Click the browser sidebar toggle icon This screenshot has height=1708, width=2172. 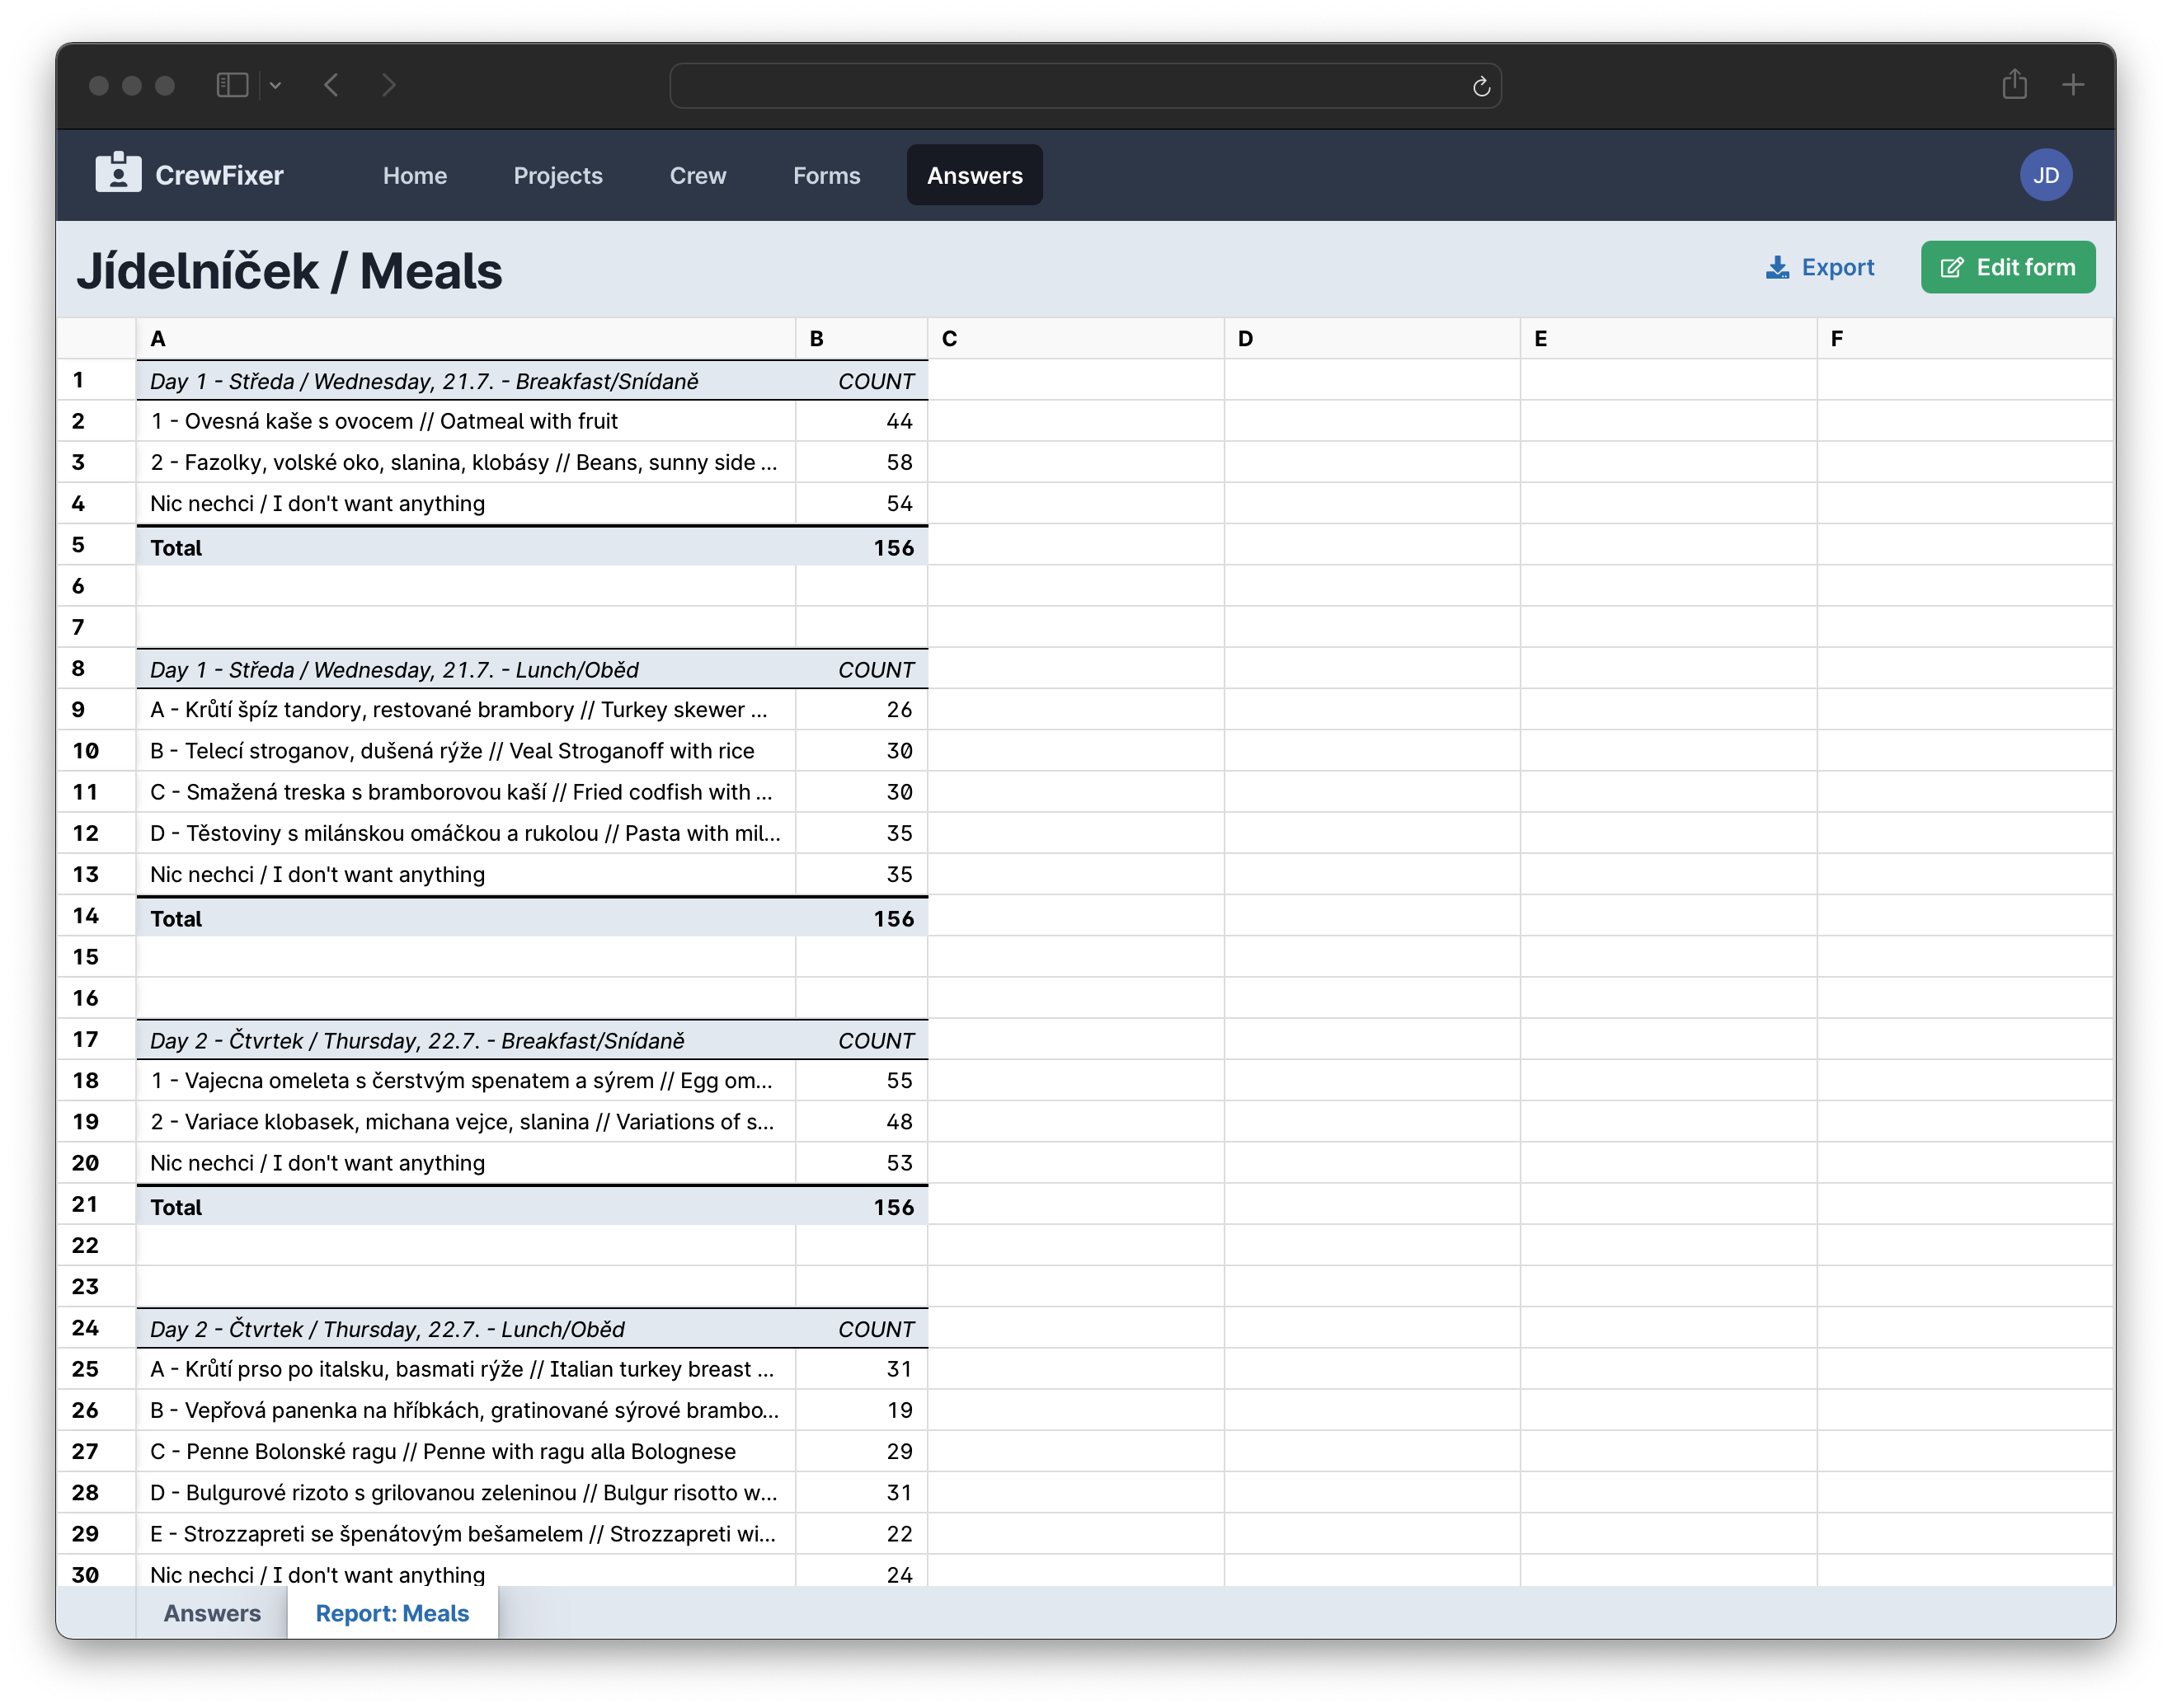[x=232, y=85]
